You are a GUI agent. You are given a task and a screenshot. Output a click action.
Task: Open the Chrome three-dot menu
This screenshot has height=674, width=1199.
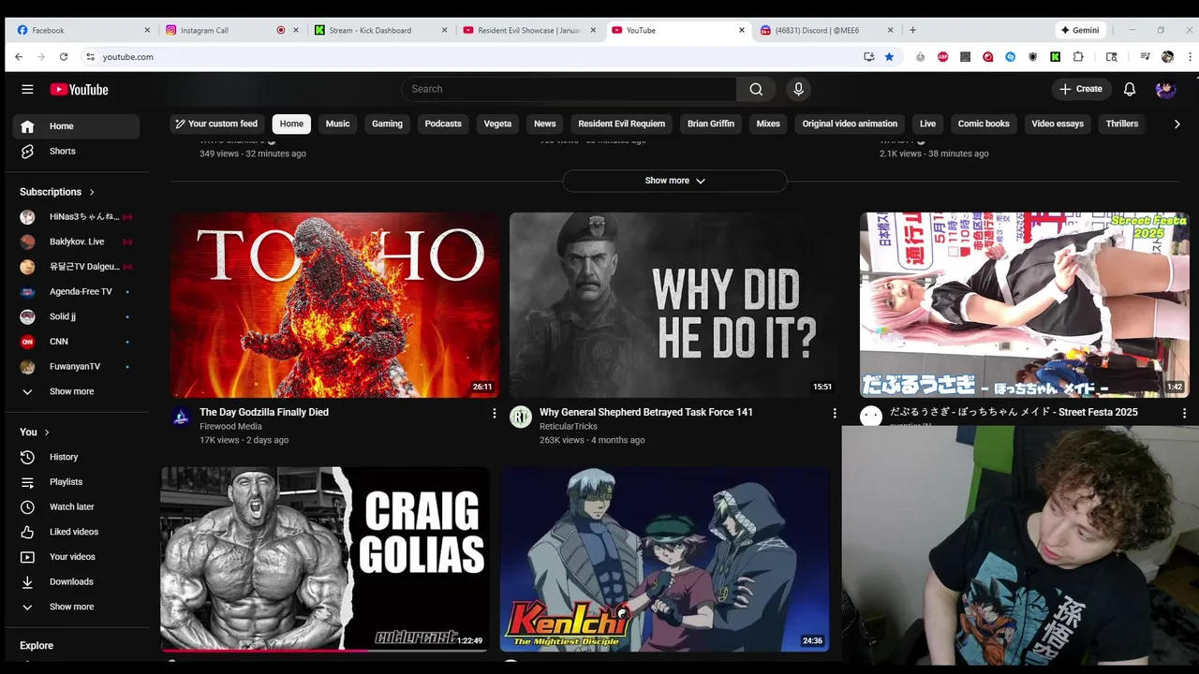1191,57
